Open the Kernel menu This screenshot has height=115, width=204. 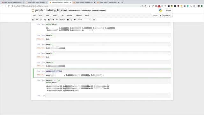point(69,15)
